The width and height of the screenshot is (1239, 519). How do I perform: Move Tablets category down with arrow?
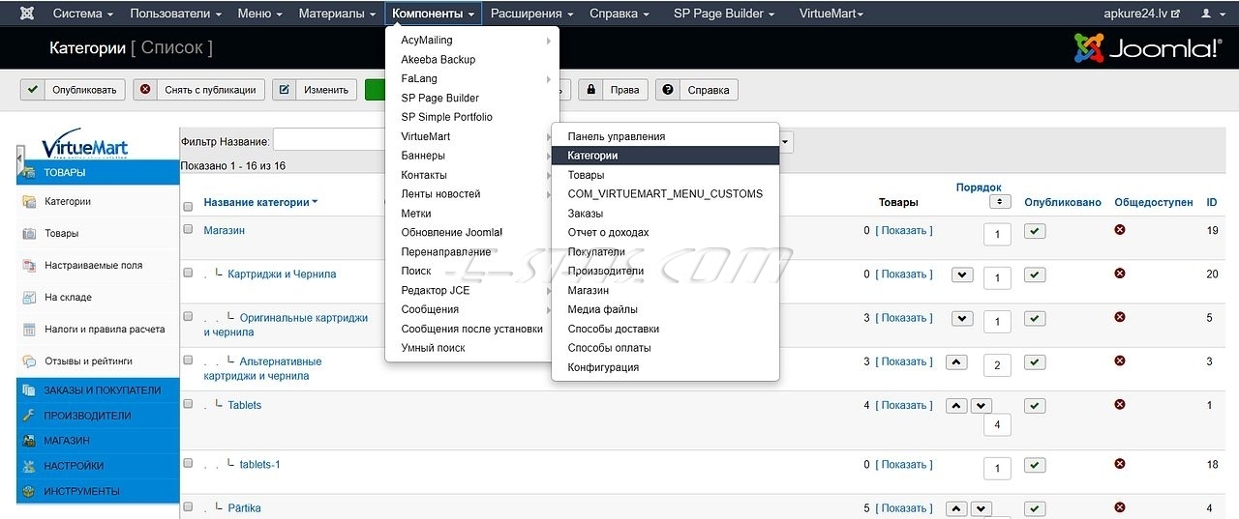(x=982, y=406)
